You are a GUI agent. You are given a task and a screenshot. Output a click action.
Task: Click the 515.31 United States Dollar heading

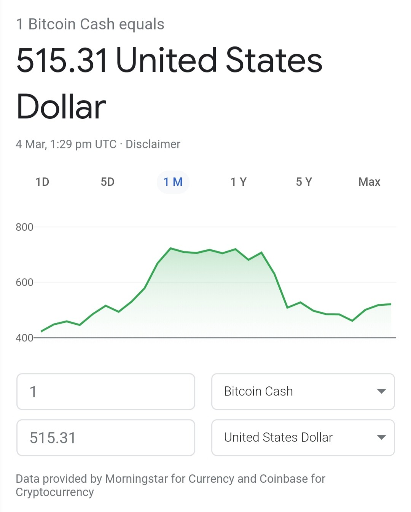click(169, 83)
